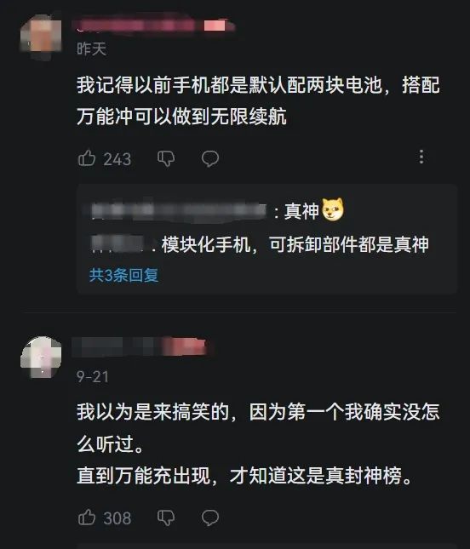The height and width of the screenshot is (549, 470).
Task: Reply to the comment about 万能冲
Action: pyautogui.click(x=210, y=158)
